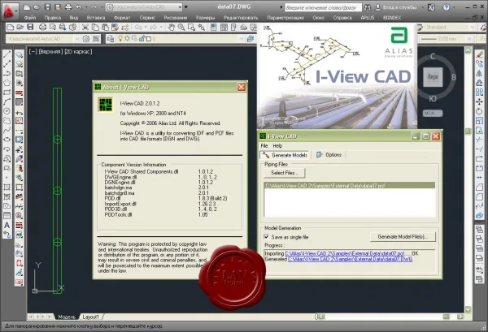Open the generated data07.DWG link
488x332 pixels.
[x=350, y=259]
